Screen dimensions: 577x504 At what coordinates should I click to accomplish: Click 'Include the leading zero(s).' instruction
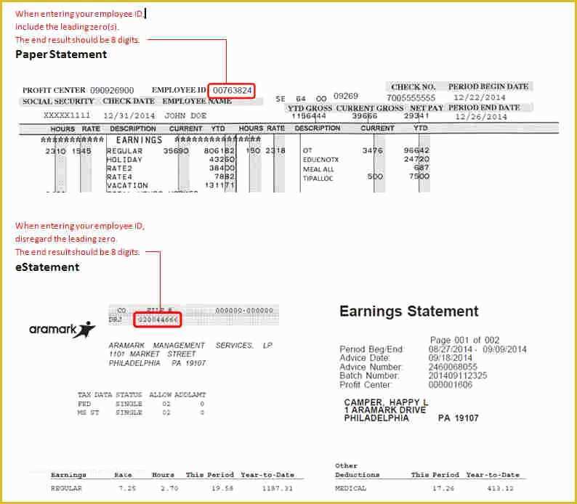pos(67,27)
